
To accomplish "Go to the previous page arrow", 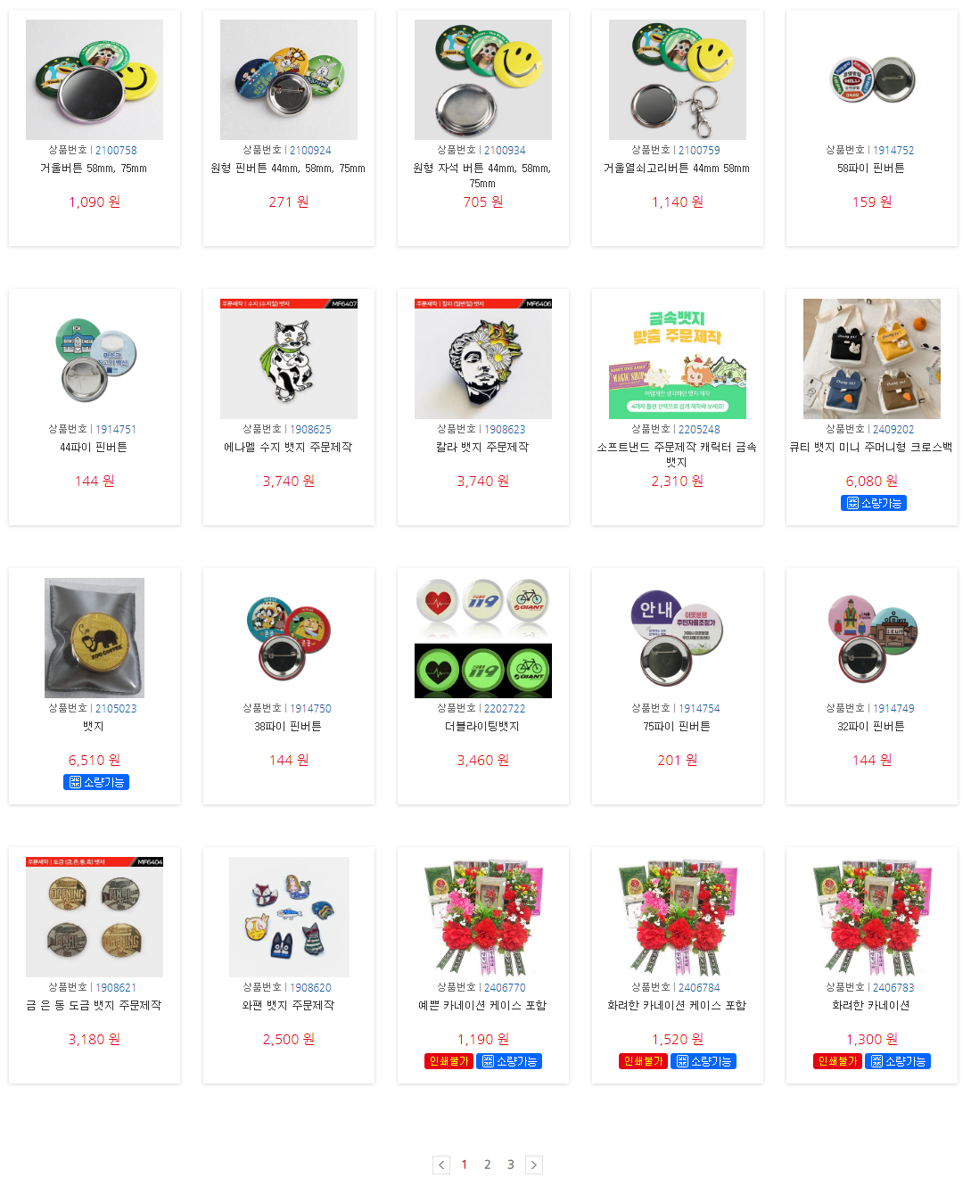I will click(441, 1165).
